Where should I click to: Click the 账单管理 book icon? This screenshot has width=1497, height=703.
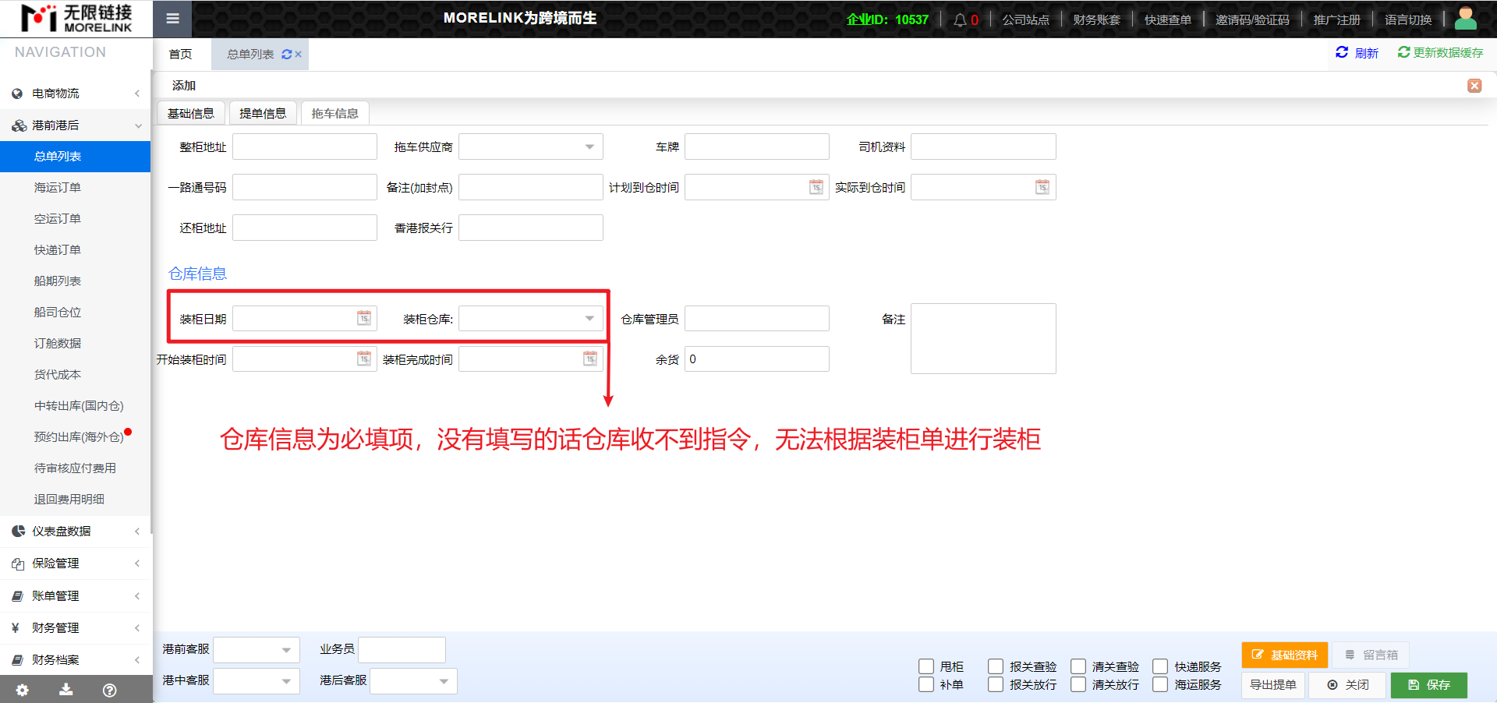click(x=17, y=596)
